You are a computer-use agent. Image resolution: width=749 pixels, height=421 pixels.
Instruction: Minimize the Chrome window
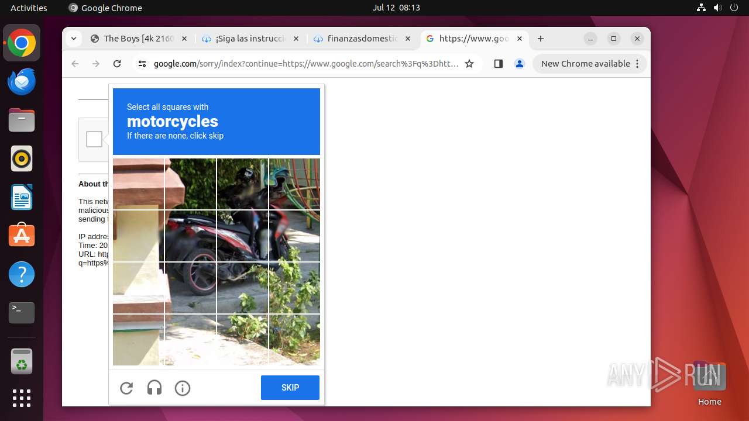tap(590, 39)
